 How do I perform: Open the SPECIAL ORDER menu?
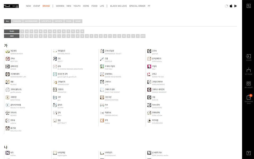(x=137, y=6)
